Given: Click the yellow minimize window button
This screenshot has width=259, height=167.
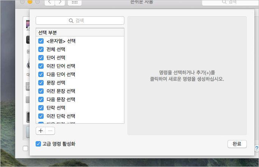Looking at the screenshot, I should click(x=30, y=2).
